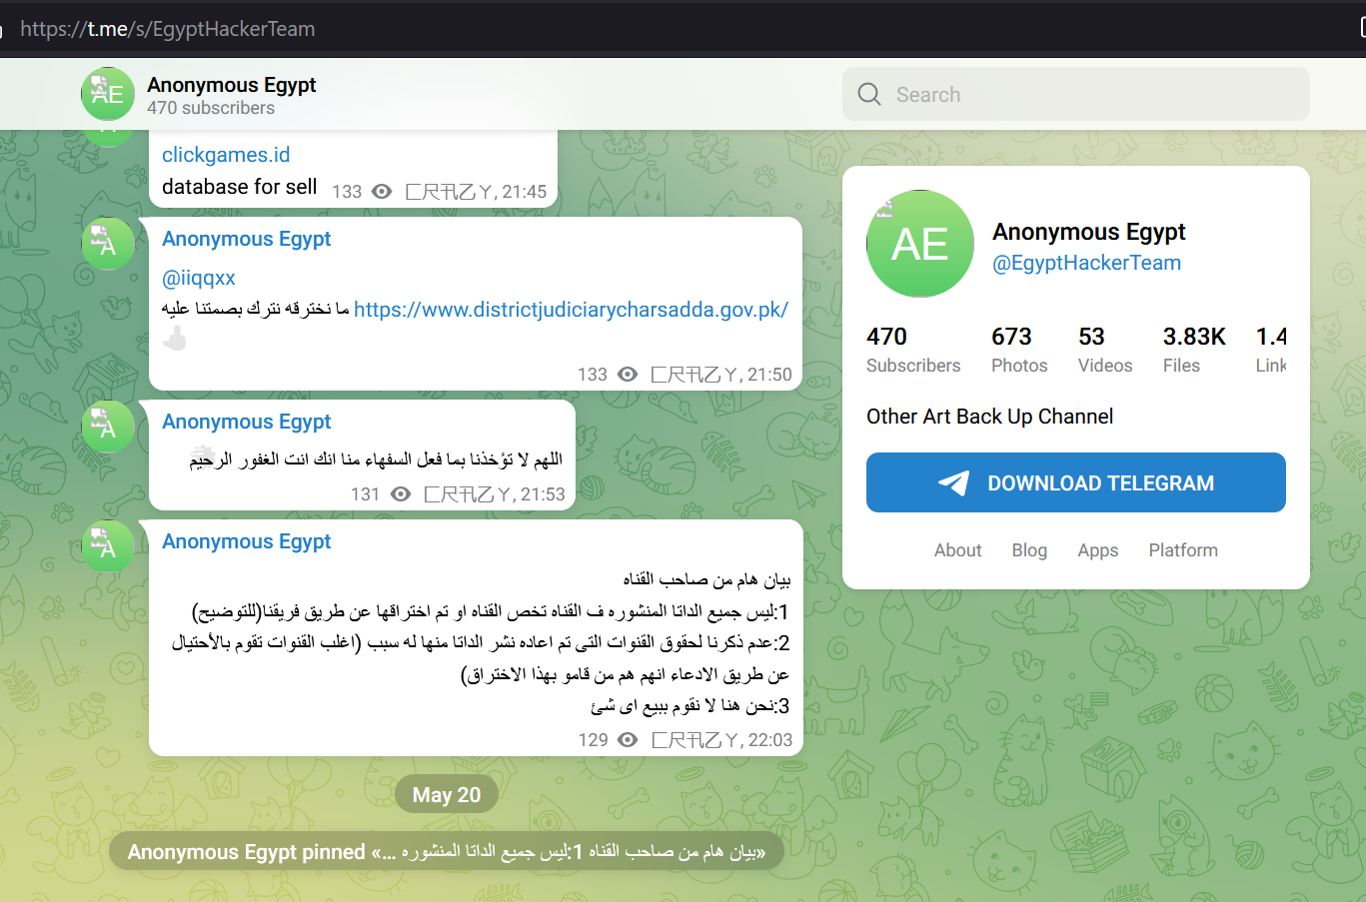
Task: Click avatar beside 22:03 announcement message
Action: [x=108, y=546]
